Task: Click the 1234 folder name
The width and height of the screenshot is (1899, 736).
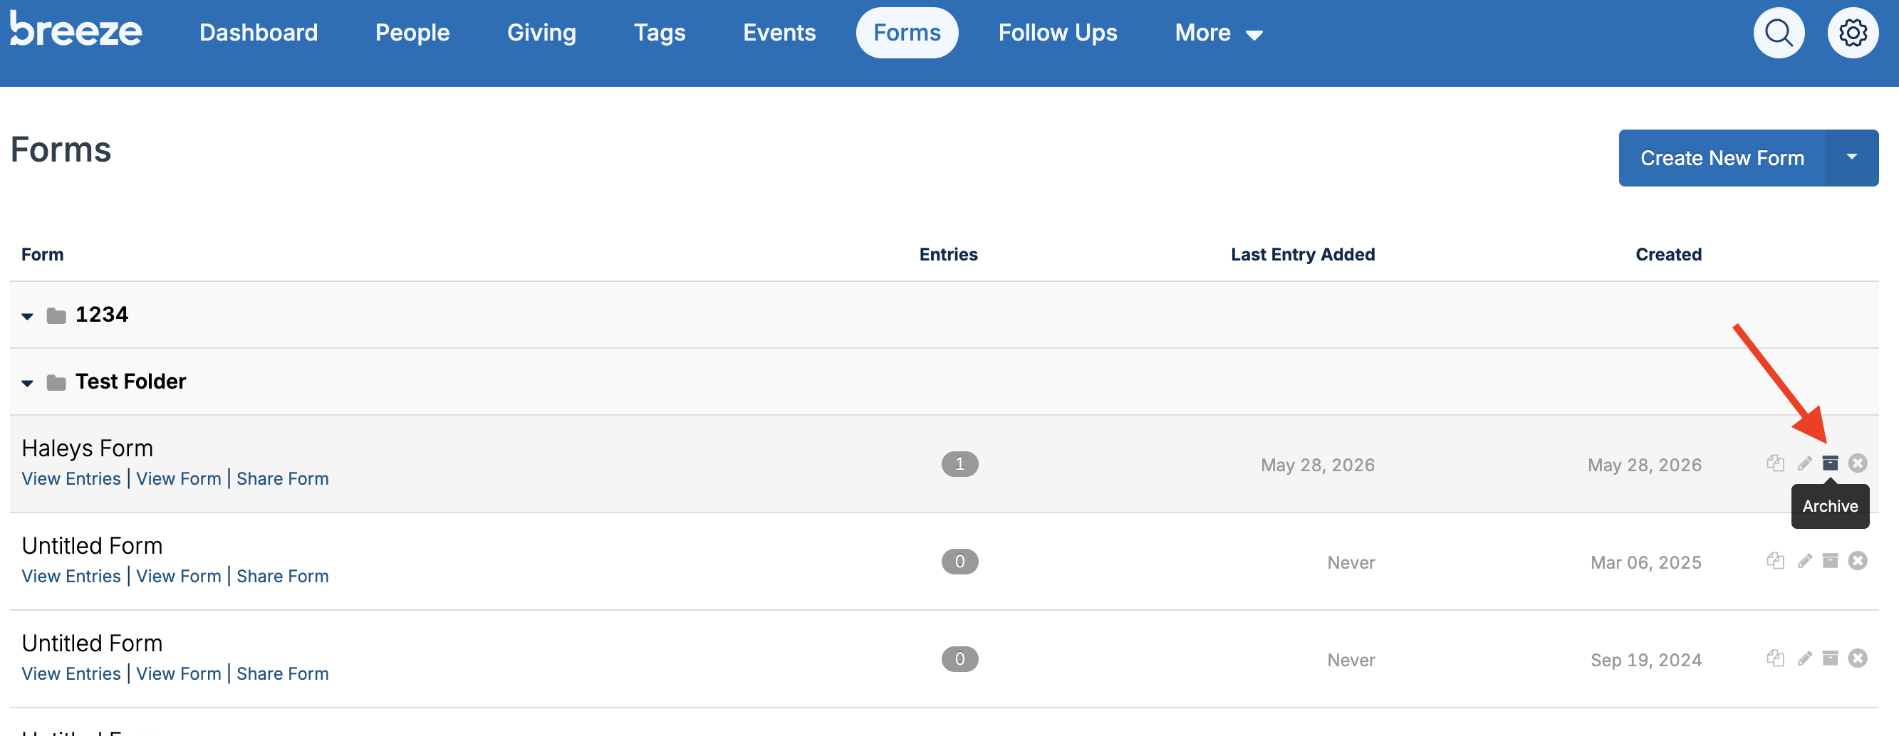Action: coord(102,315)
